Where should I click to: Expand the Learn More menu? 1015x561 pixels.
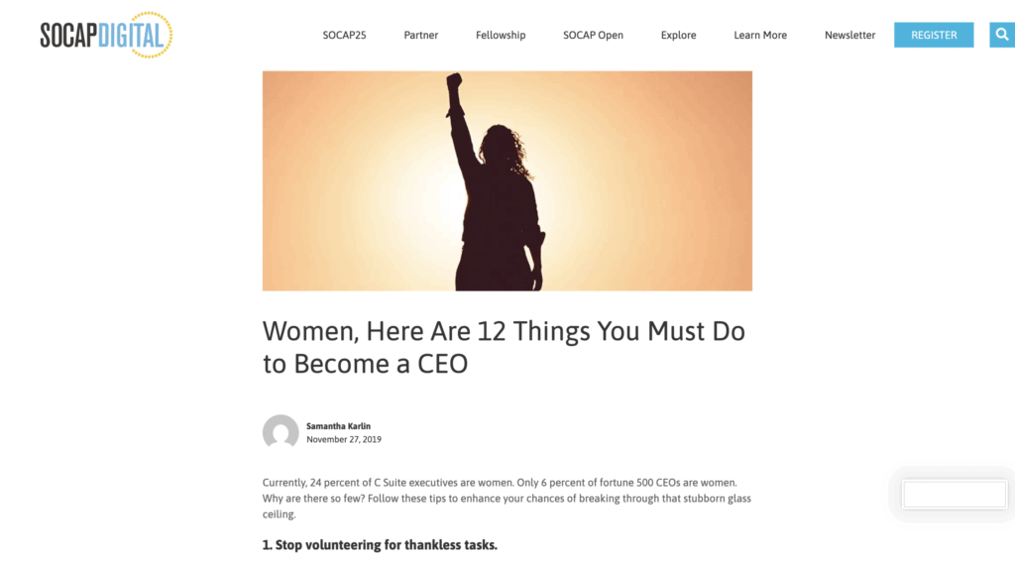(760, 35)
